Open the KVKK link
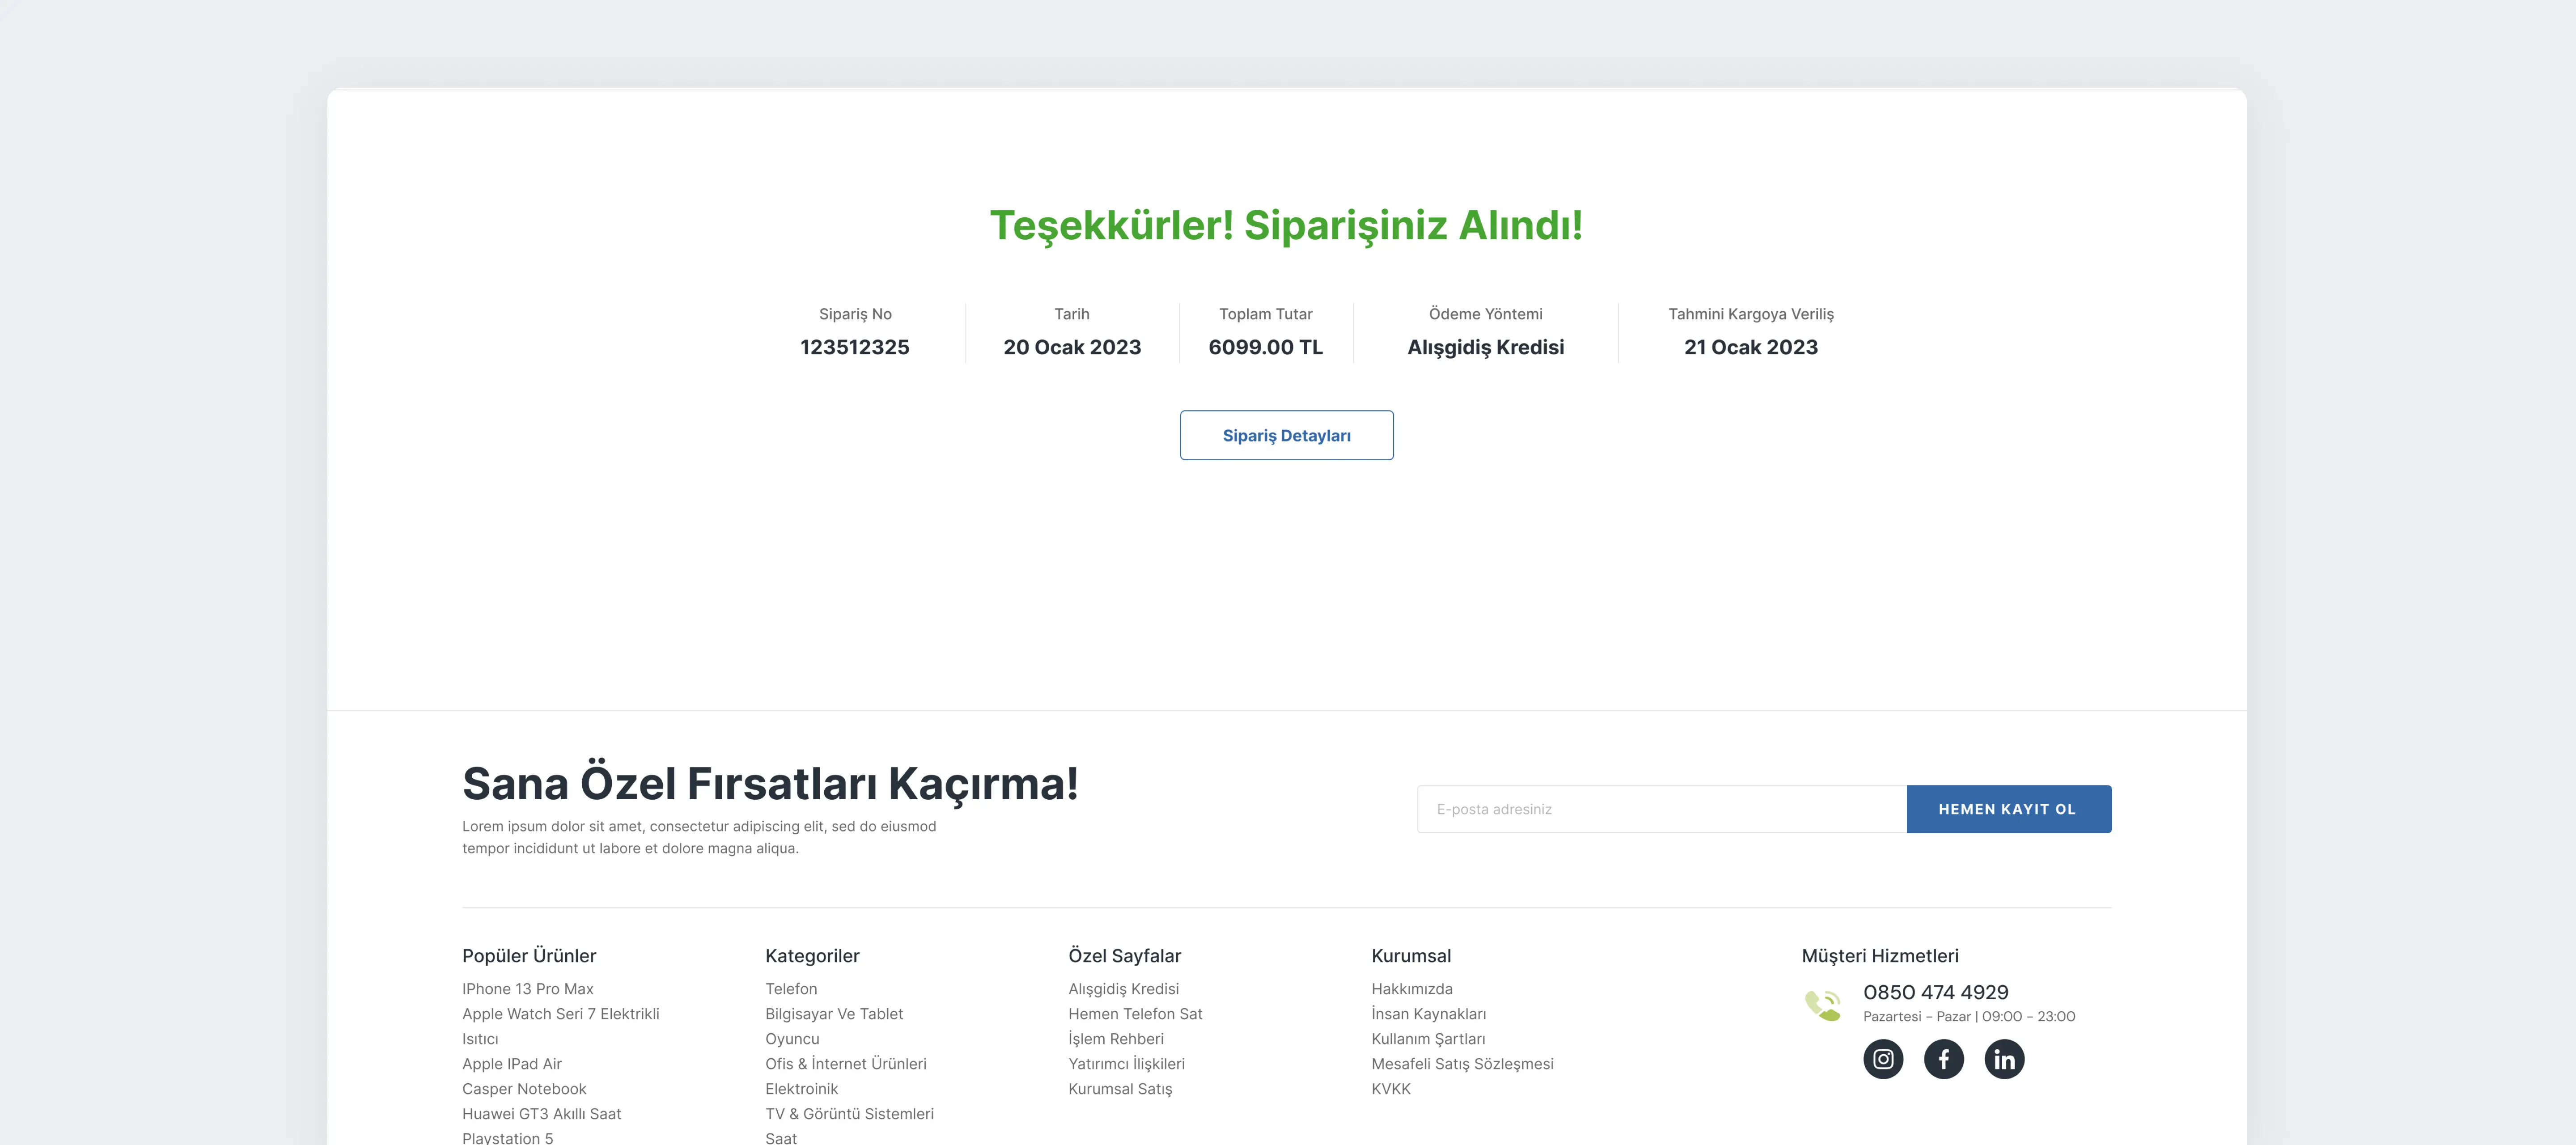 point(1391,1089)
